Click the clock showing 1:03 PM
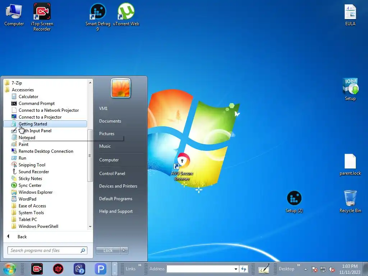 pyautogui.click(x=350, y=266)
